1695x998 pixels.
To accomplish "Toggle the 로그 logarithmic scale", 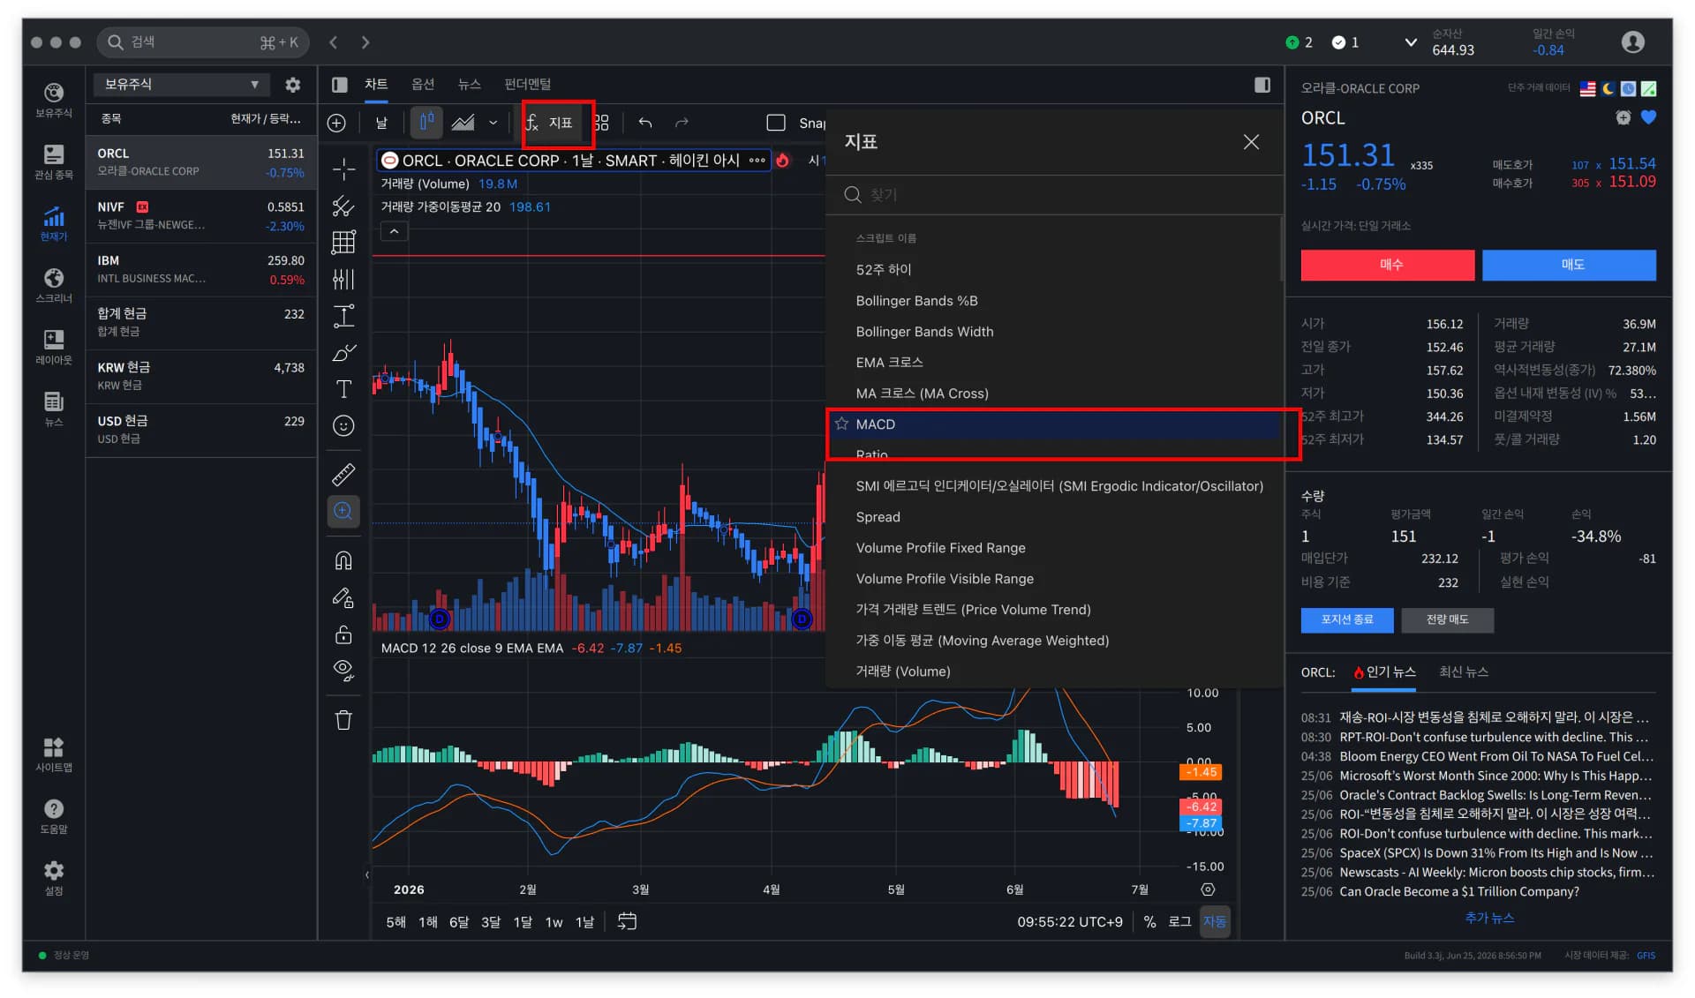I will point(1179,921).
